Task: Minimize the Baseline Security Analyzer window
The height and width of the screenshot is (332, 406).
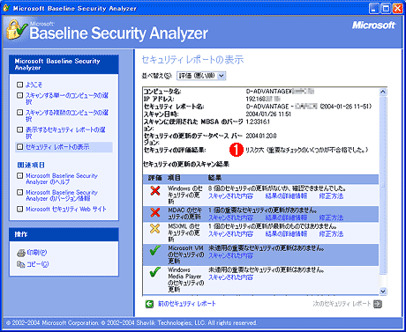Action: tap(374, 8)
